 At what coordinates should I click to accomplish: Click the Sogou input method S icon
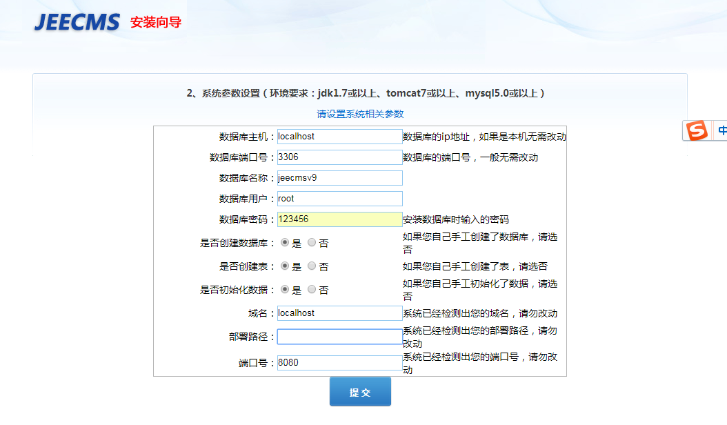697,130
